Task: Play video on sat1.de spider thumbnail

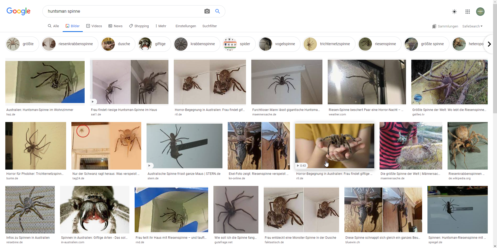Action: coord(93,102)
